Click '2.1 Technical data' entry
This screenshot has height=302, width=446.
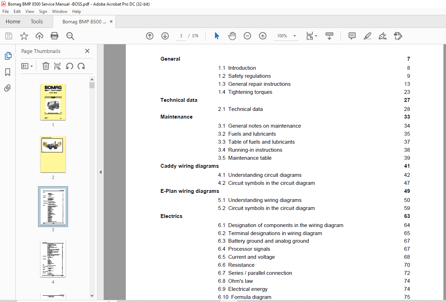click(x=240, y=109)
